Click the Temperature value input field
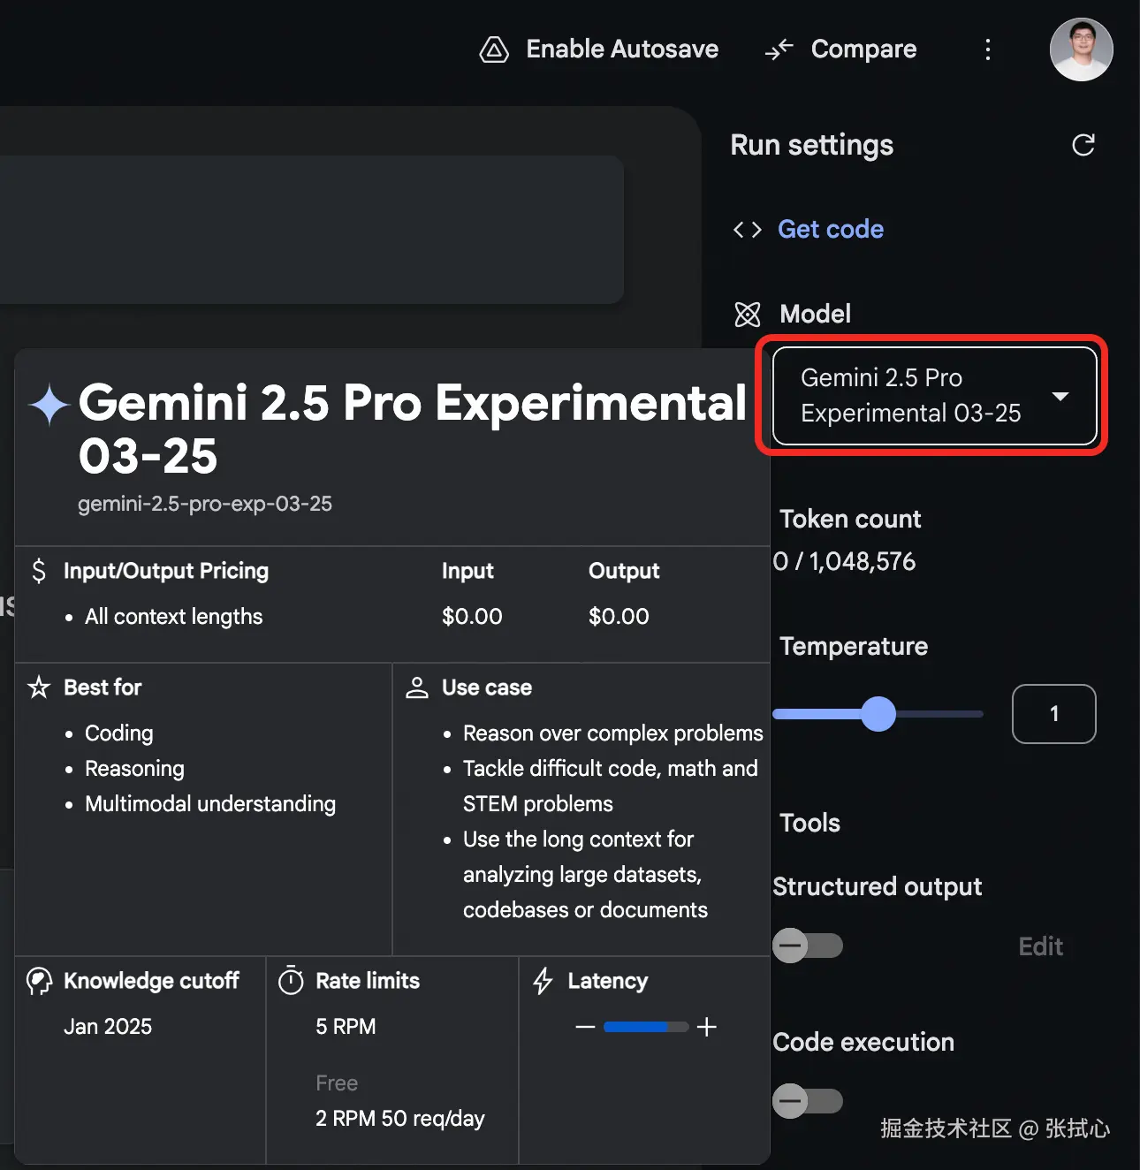 pos(1054,714)
